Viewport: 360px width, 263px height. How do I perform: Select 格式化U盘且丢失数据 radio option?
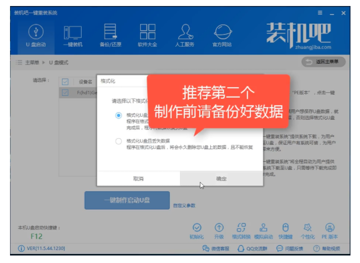[119, 141]
